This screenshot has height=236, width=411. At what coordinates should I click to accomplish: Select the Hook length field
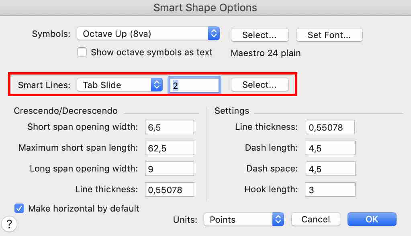[x=330, y=190]
